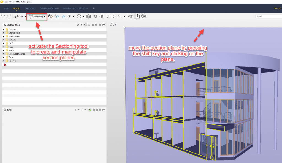Click the wireframe box projection icon
The image size is (282, 163).
click(88, 16)
